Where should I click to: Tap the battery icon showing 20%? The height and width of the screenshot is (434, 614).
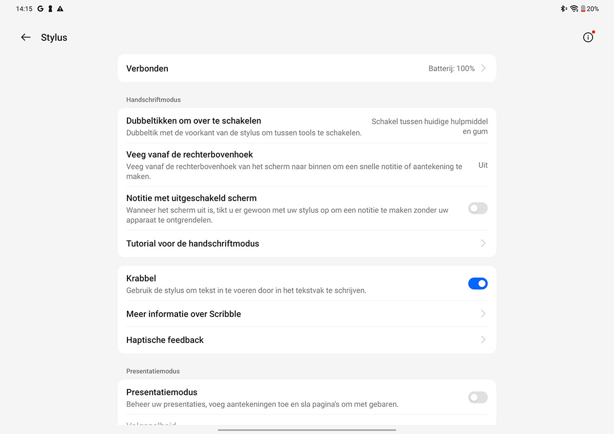(x=583, y=9)
